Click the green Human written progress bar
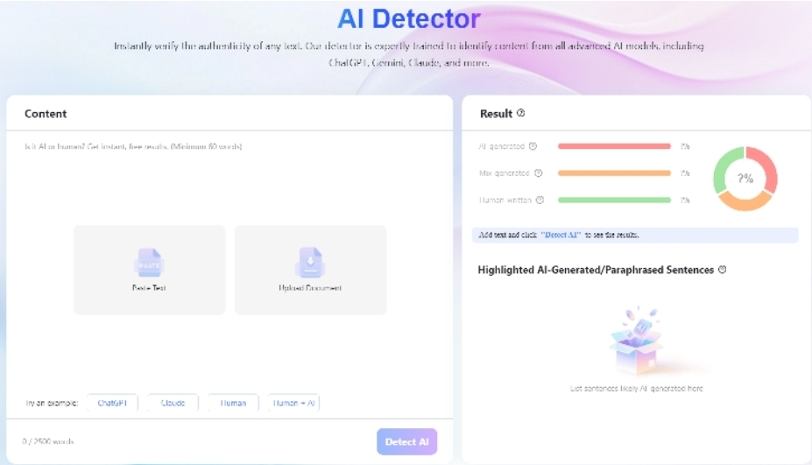The width and height of the screenshot is (812, 465). pyautogui.click(x=614, y=200)
